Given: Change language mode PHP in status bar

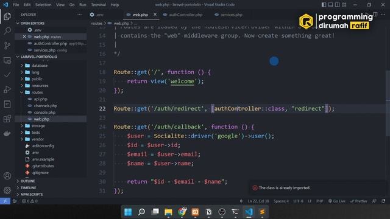Looking at the screenshot, I should click(319, 201).
